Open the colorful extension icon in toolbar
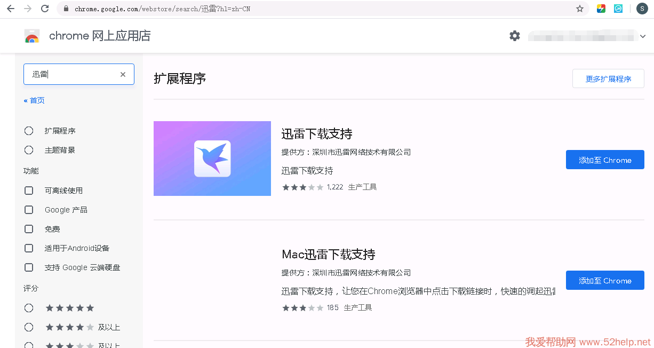Image resolution: width=654 pixels, height=348 pixels. 601,9
